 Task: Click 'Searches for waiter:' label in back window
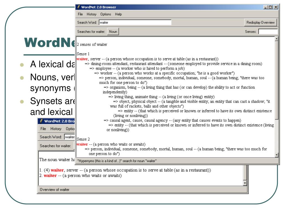(55, 146)
